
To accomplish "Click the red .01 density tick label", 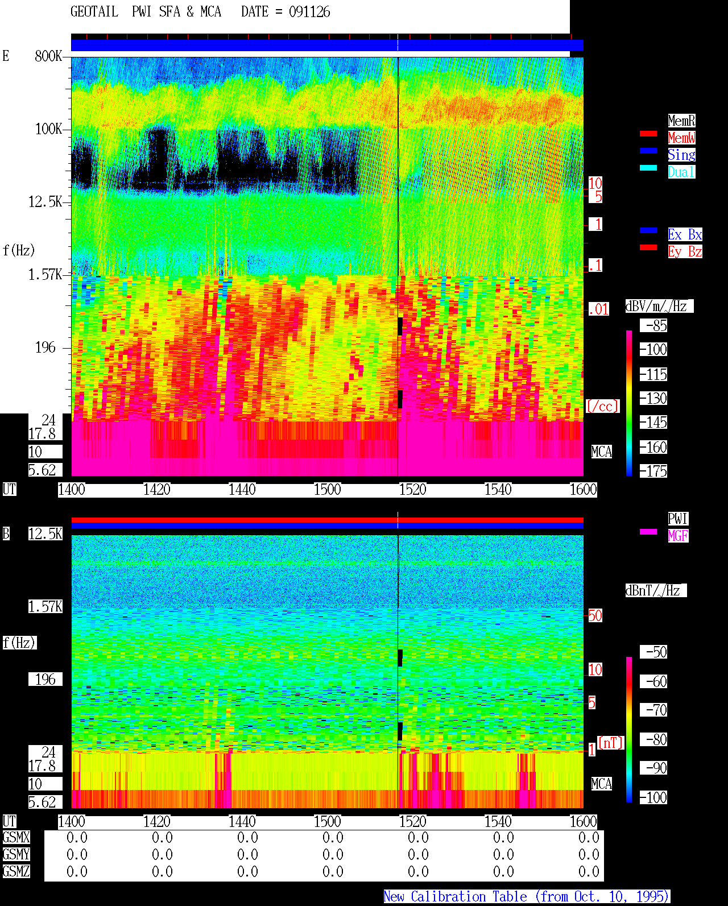I will (598, 309).
